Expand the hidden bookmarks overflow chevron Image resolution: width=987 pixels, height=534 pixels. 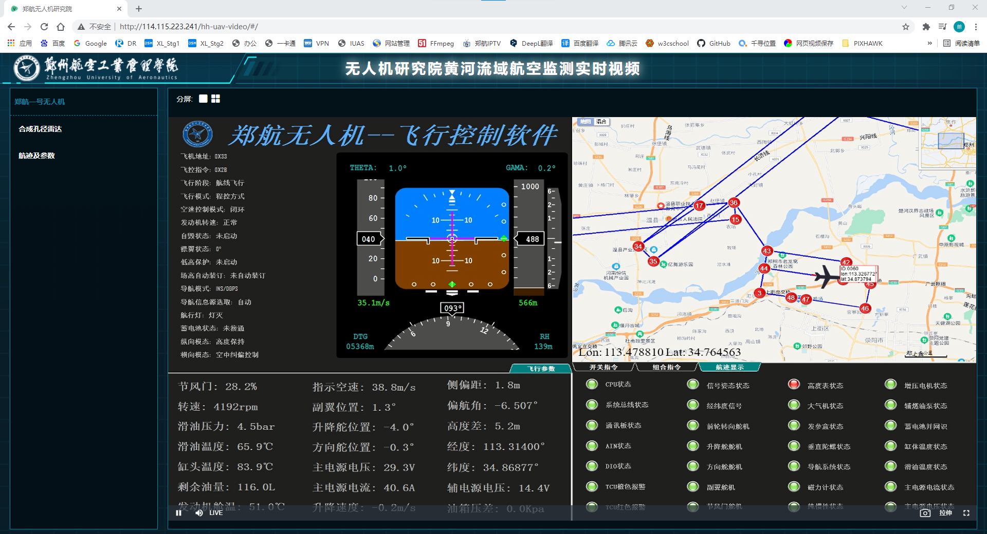[x=929, y=43]
